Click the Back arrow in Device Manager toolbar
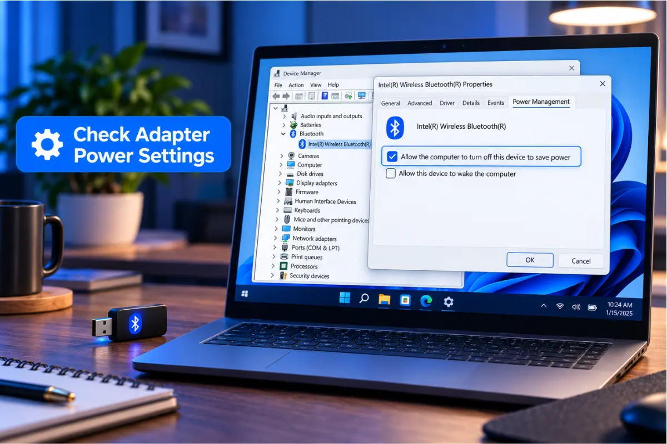The width and height of the screenshot is (667, 444). point(276,96)
